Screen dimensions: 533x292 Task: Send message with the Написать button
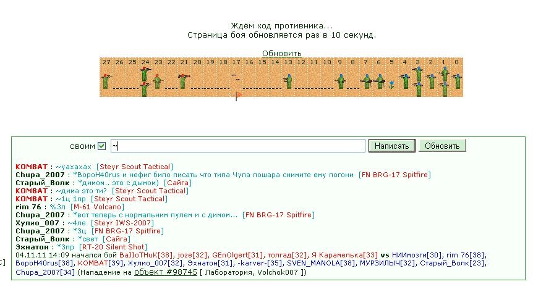(x=391, y=146)
